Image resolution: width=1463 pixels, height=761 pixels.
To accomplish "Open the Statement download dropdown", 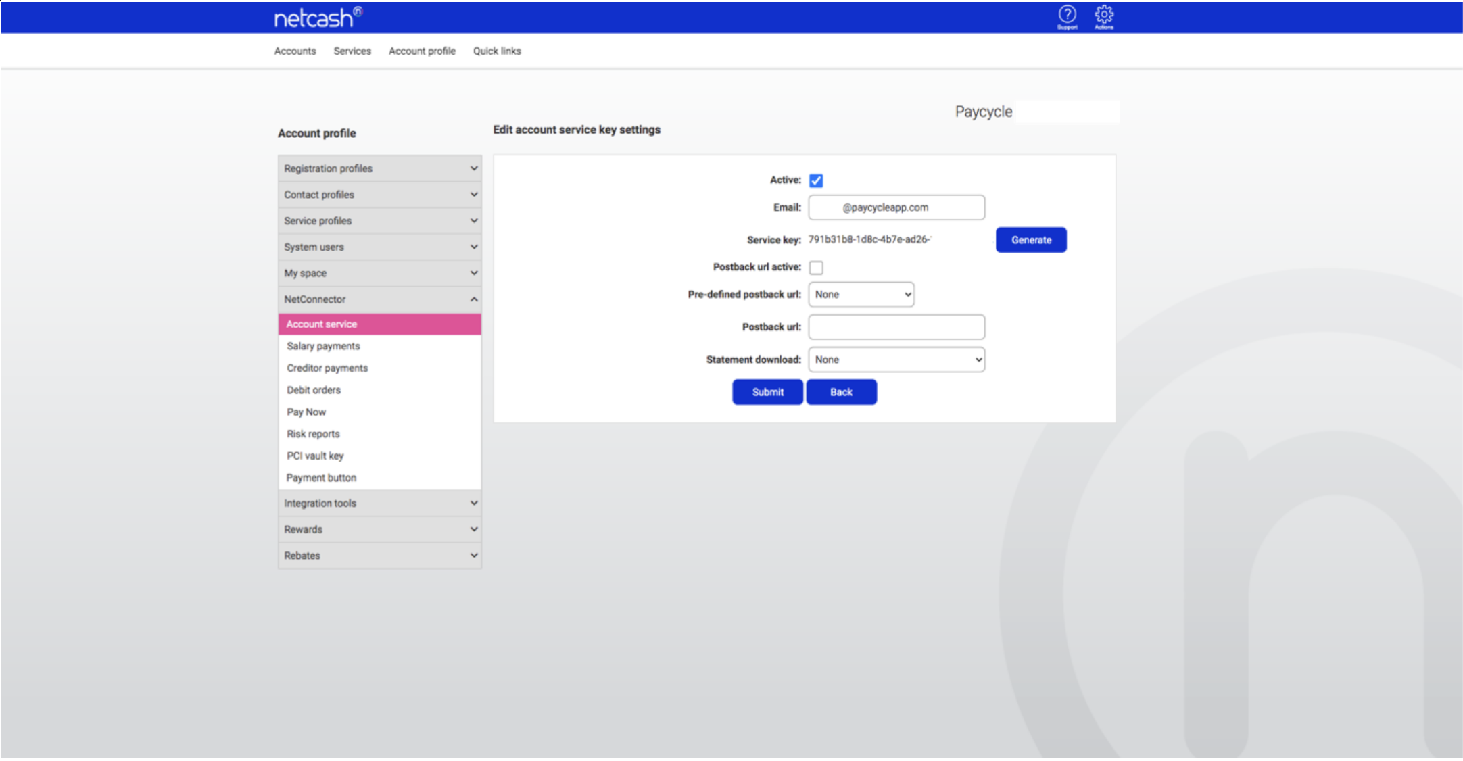I will tap(896, 360).
